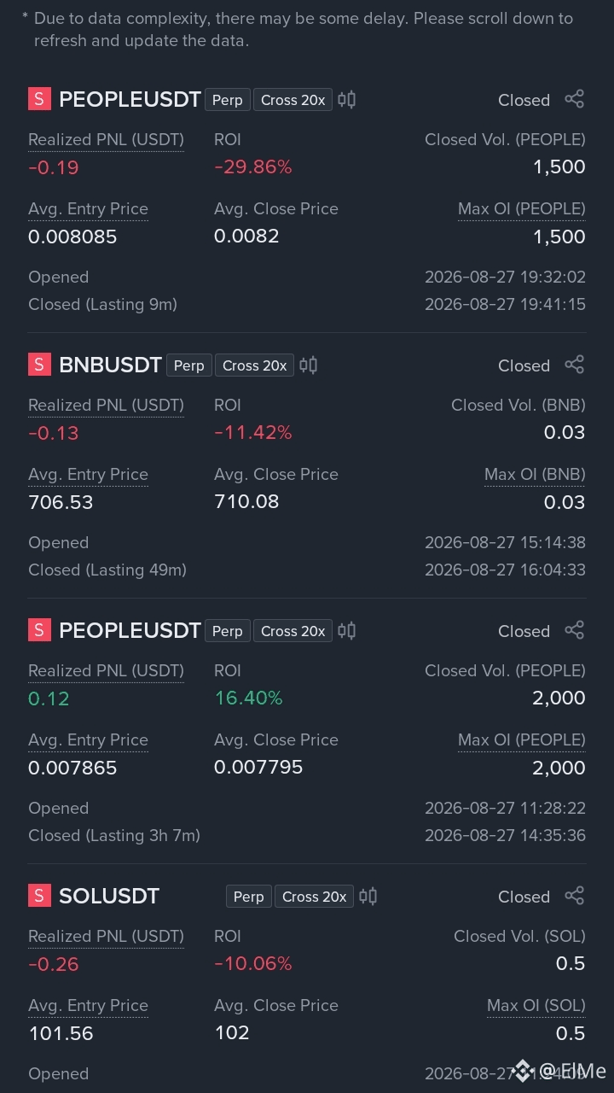614x1093 pixels.
Task: Open candlestick chart icon for SOLUSDT
Action: coord(368,897)
